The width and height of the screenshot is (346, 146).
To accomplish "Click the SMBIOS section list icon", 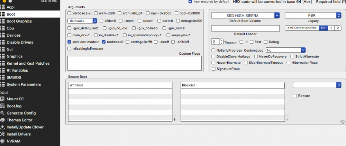I will click(x=2, y=77).
